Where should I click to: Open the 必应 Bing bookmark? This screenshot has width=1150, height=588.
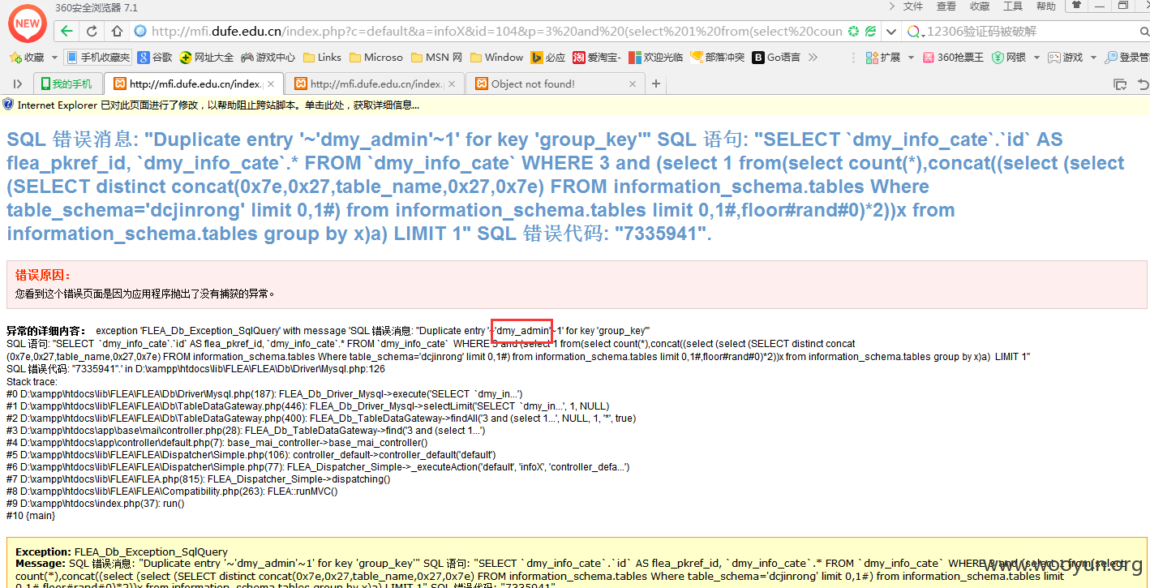(548, 58)
